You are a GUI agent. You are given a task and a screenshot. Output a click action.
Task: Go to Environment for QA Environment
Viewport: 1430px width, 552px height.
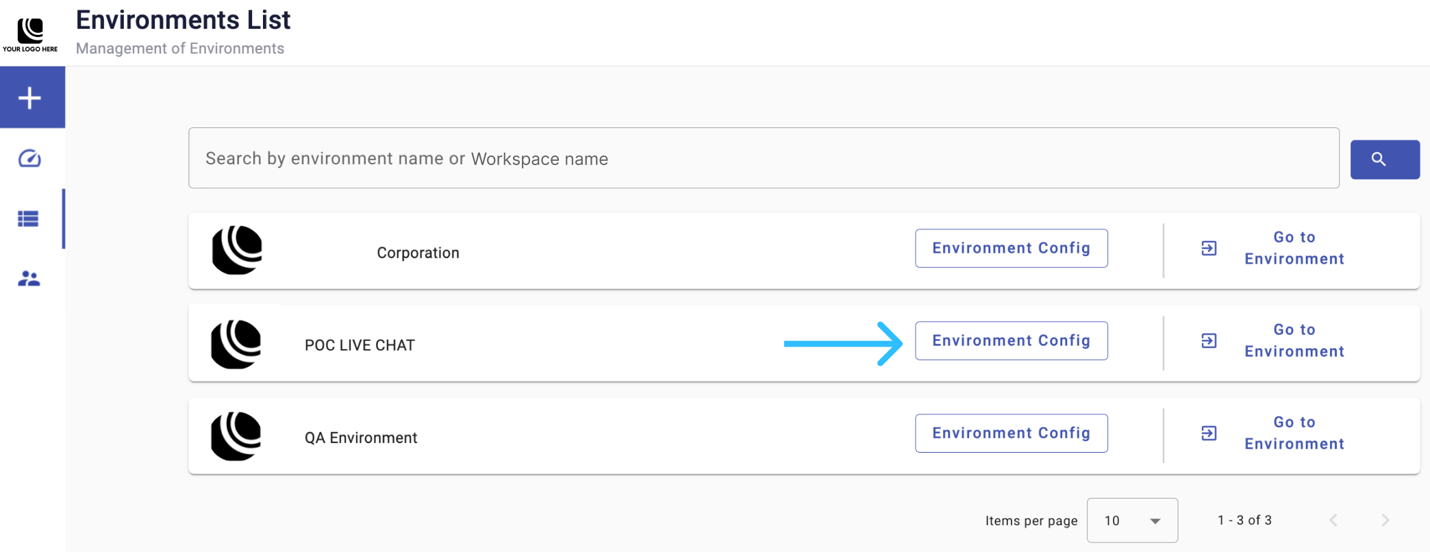[1274, 433]
